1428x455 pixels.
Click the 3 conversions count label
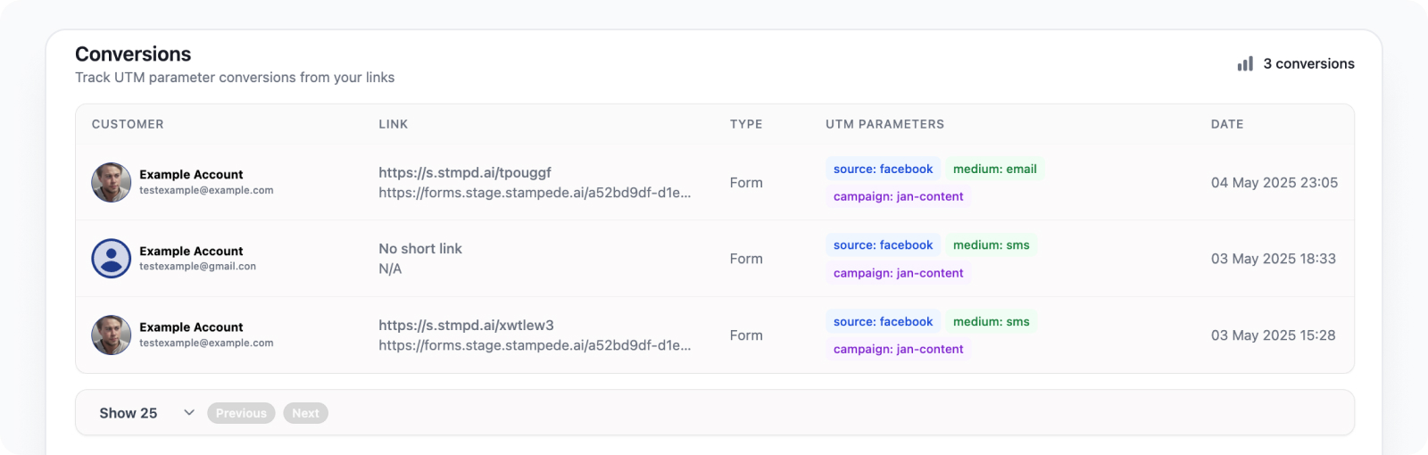coord(1308,64)
